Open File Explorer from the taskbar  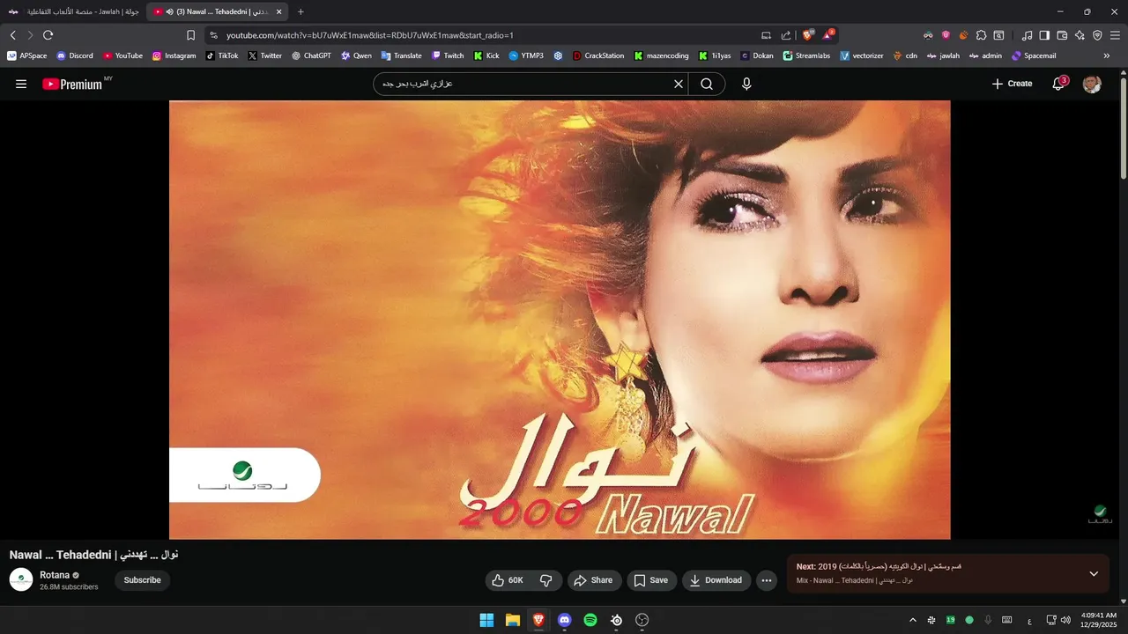click(x=512, y=620)
